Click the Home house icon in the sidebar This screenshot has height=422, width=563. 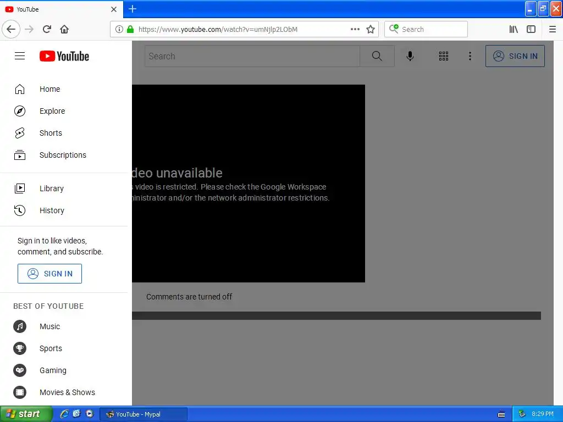20,89
